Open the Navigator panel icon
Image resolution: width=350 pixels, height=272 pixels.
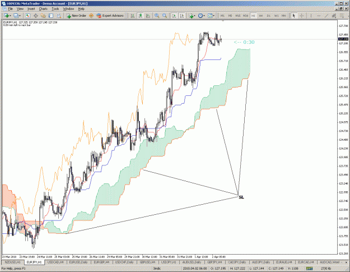click(x=43, y=16)
